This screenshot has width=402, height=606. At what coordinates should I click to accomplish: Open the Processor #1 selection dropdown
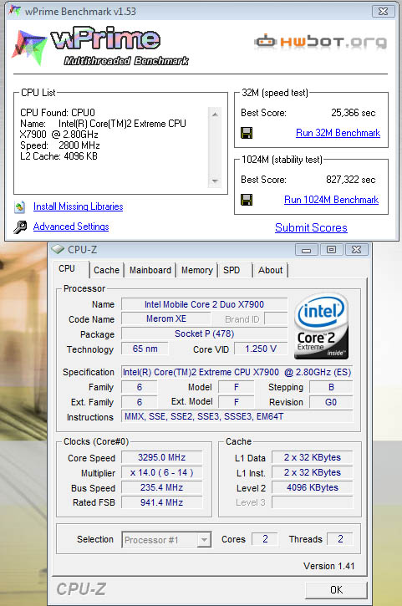pos(166,540)
